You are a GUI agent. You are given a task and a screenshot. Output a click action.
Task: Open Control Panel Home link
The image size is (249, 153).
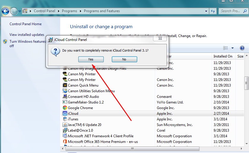[x=25, y=24]
